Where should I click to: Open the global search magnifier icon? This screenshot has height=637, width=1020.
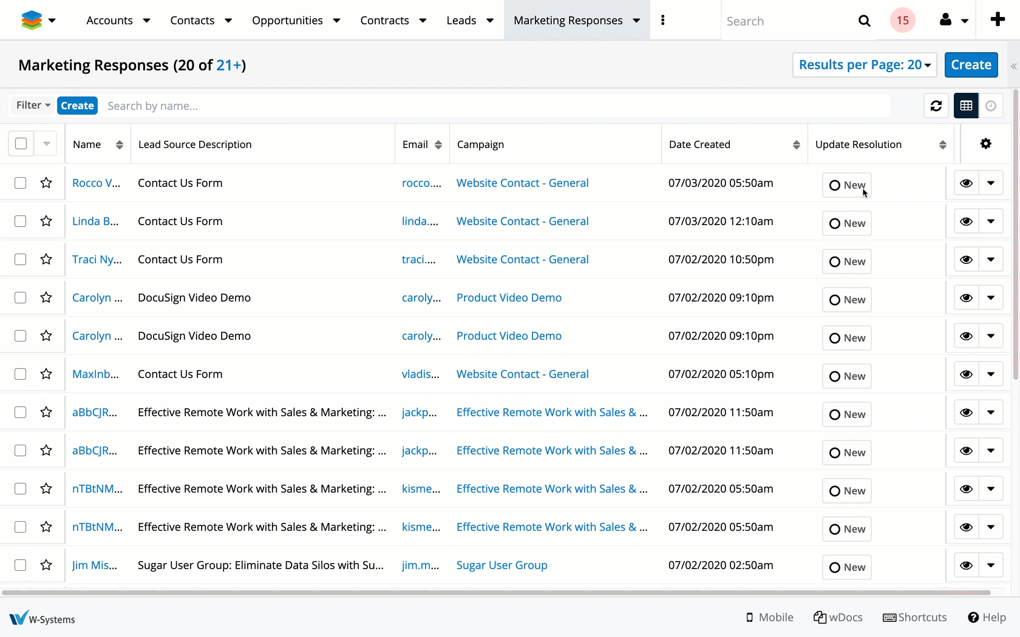tap(865, 21)
